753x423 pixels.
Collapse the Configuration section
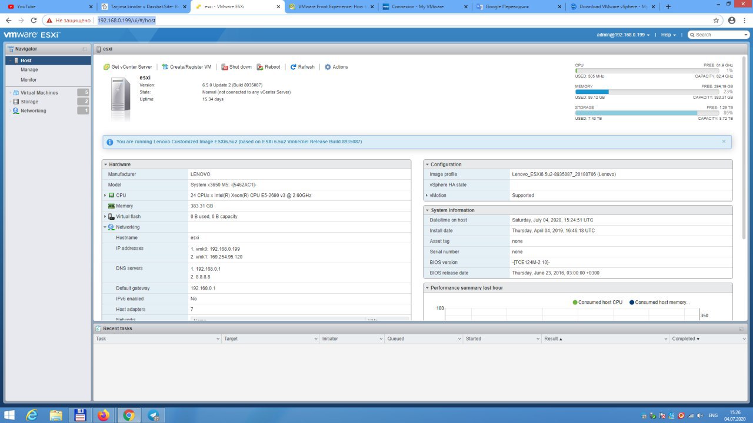[427, 164]
